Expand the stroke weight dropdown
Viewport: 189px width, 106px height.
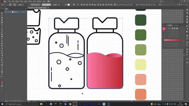coord(29,5)
